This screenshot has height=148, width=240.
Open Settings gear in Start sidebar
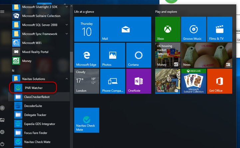(x=2, y=132)
